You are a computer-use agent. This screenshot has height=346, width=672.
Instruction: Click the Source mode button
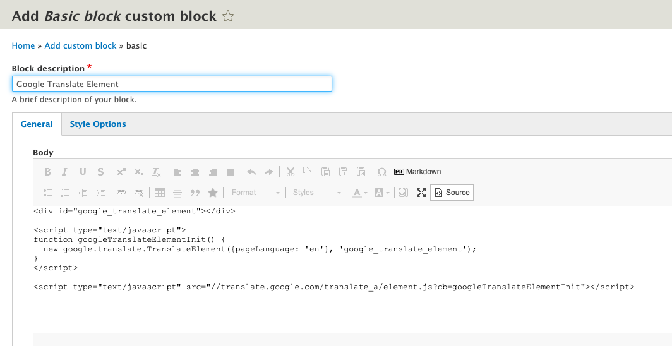point(452,193)
